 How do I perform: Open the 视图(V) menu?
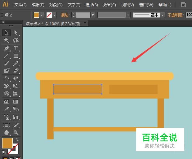pyautogui.click(x=127, y=5)
